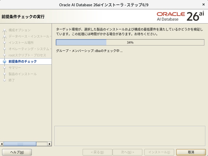Select the 構成オプション step in the sidebar

pyautogui.click(x=20, y=30)
